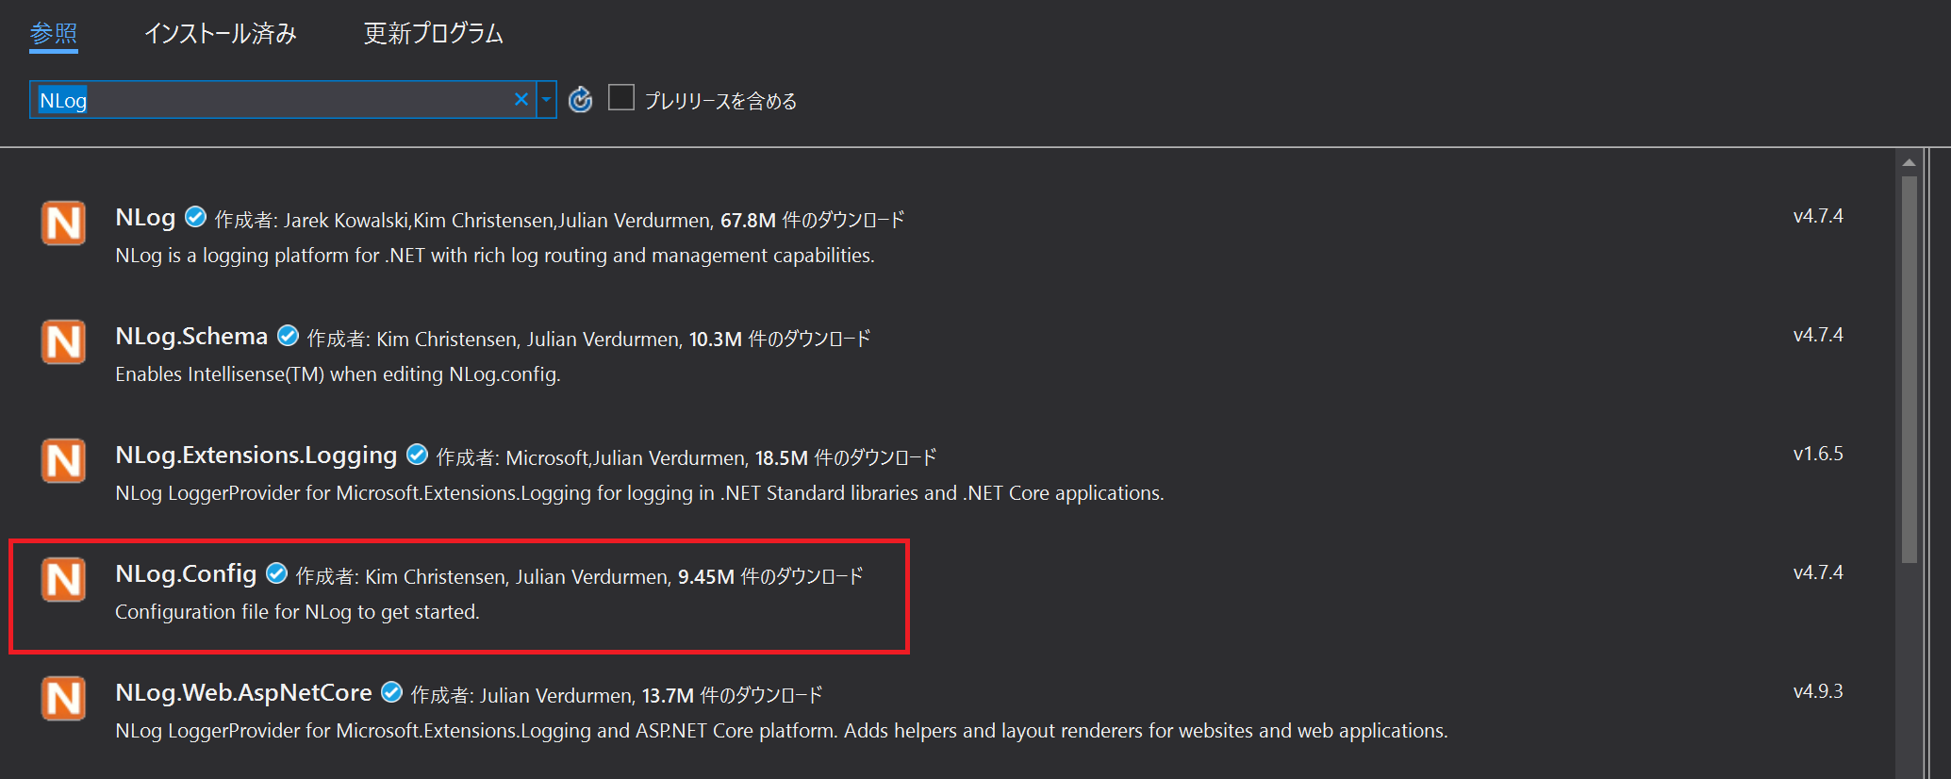Click 'Configuration file for NLog' description
The width and height of the screenshot is (1951, 779).
[297, 612]
